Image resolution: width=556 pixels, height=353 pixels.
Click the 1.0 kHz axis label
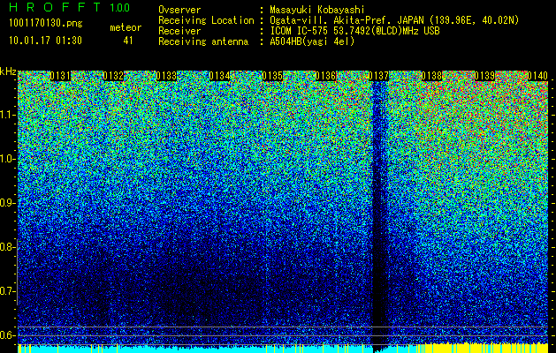click(x=7, y=159)
